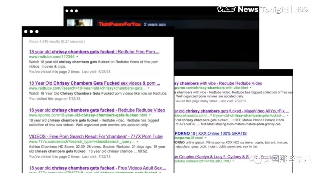Image resolution: width=322 pixels, height=173 pixels.
Task: Expand arrow beside the youtube.com/watch URL
Action: point(233,161)
